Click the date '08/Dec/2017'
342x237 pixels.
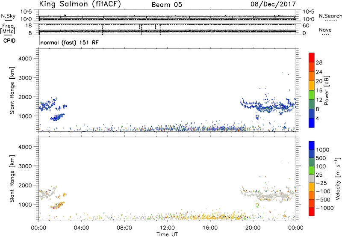point(273,4)
